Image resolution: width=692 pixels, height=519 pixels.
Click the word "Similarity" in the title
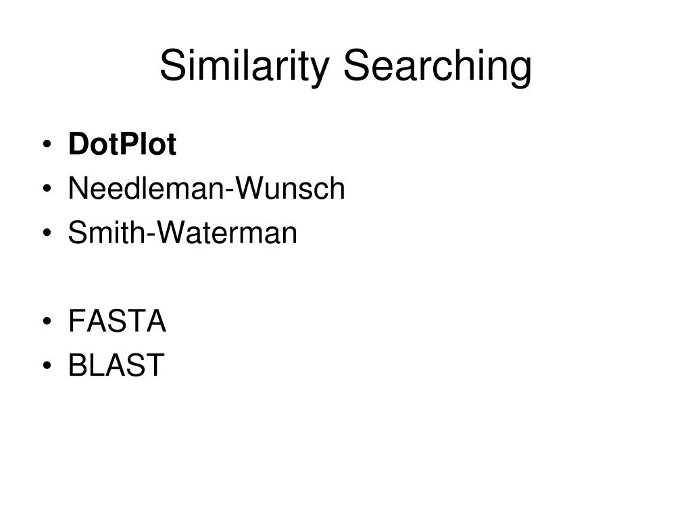(245, 66)
